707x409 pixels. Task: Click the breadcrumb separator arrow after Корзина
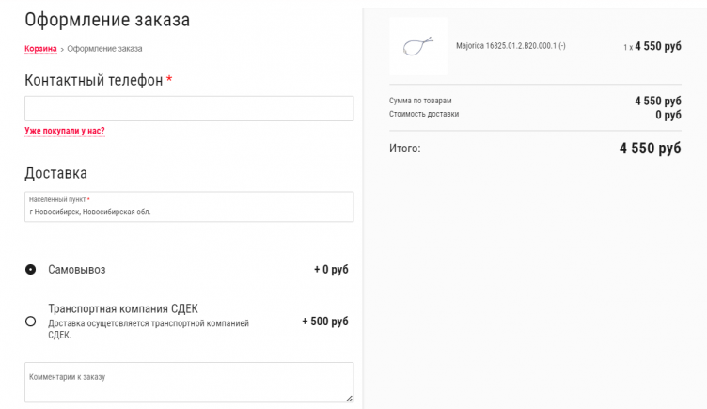coord(62,48)
